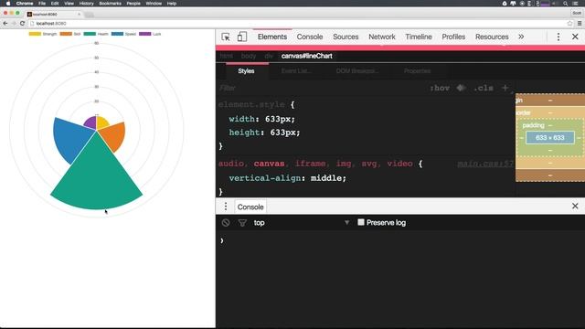Focus the styles Filter field

[321, 88]
